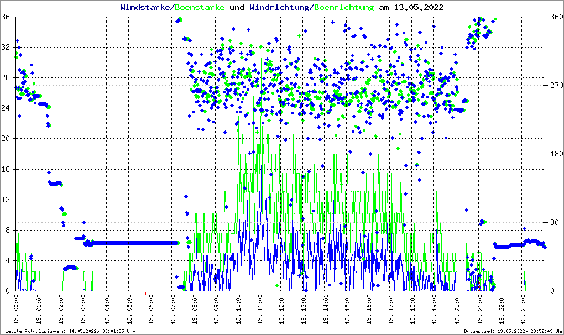This screenshot has width=564, height=335.
Task: Click the right axis value 180
Action: [555, 154]
